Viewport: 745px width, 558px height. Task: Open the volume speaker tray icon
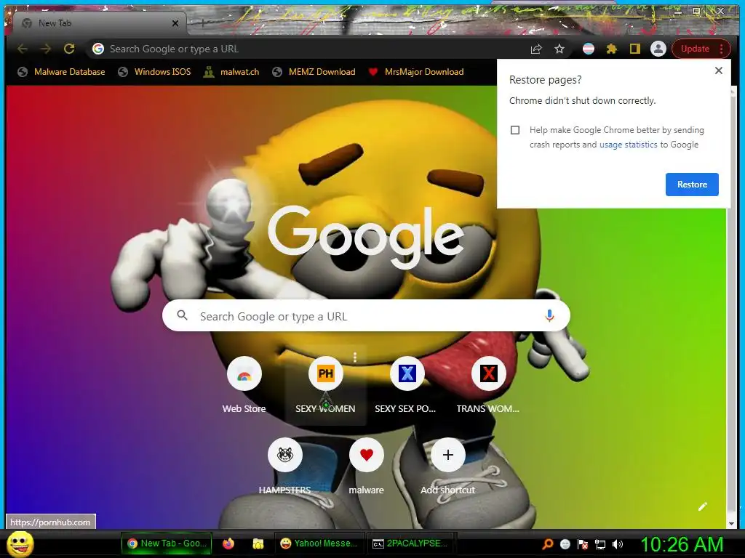618,544
